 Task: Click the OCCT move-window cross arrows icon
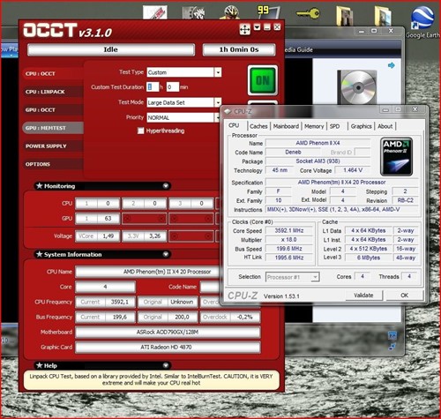[244, 29]
